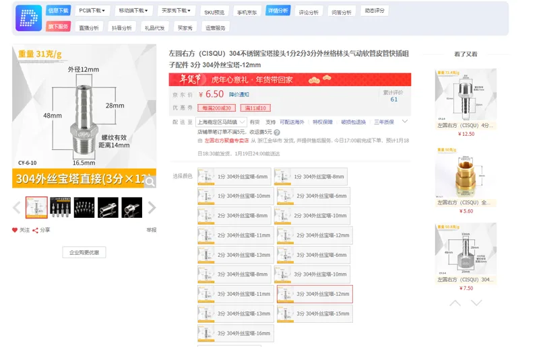Open 评论分析 in plugin toolbar

[x=309, y=12]
